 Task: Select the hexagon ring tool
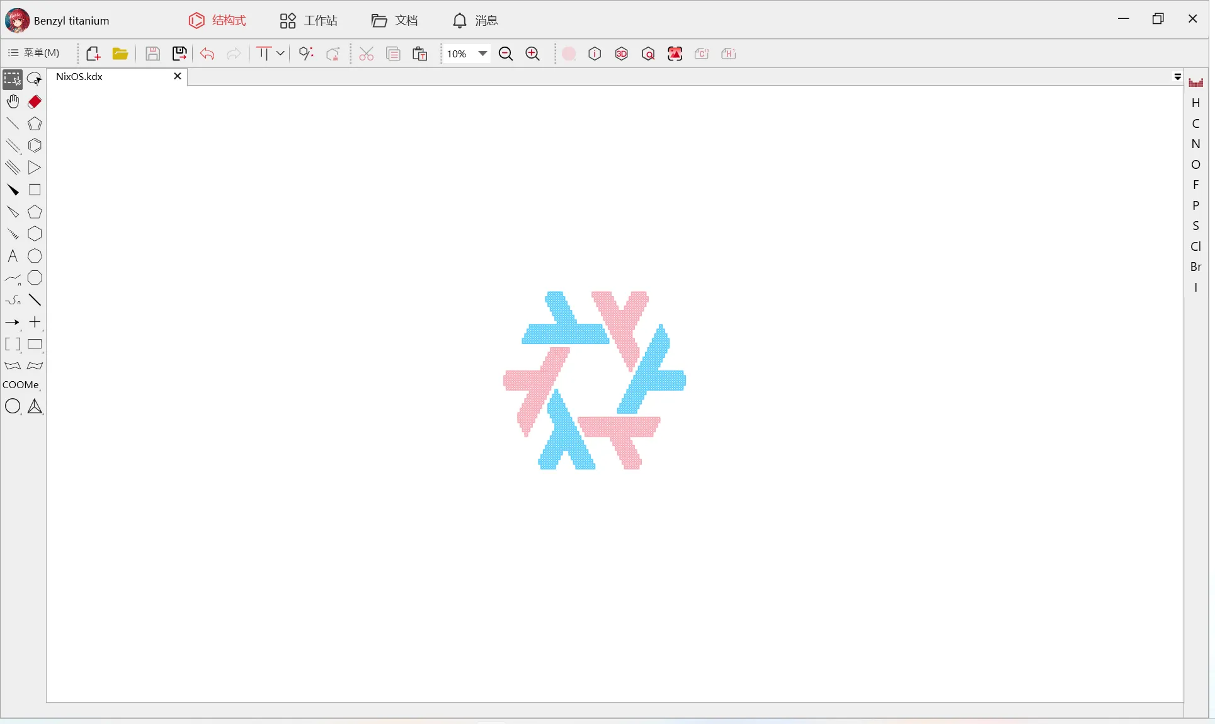pos(35,234)
